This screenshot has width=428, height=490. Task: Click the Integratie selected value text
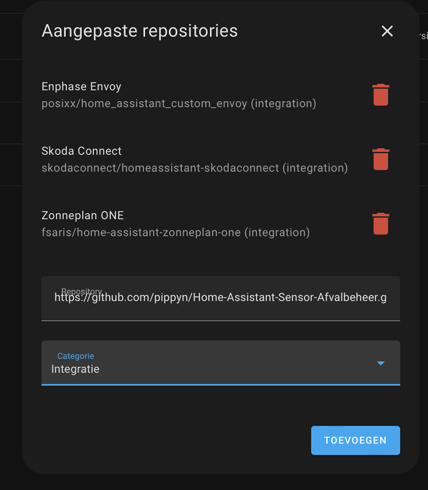75,369
